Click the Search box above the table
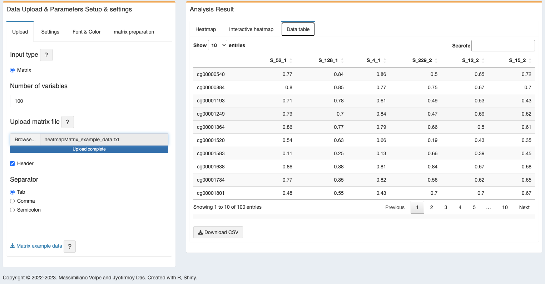The height and width of the screenshot is (284, 545). click(503, 46)
